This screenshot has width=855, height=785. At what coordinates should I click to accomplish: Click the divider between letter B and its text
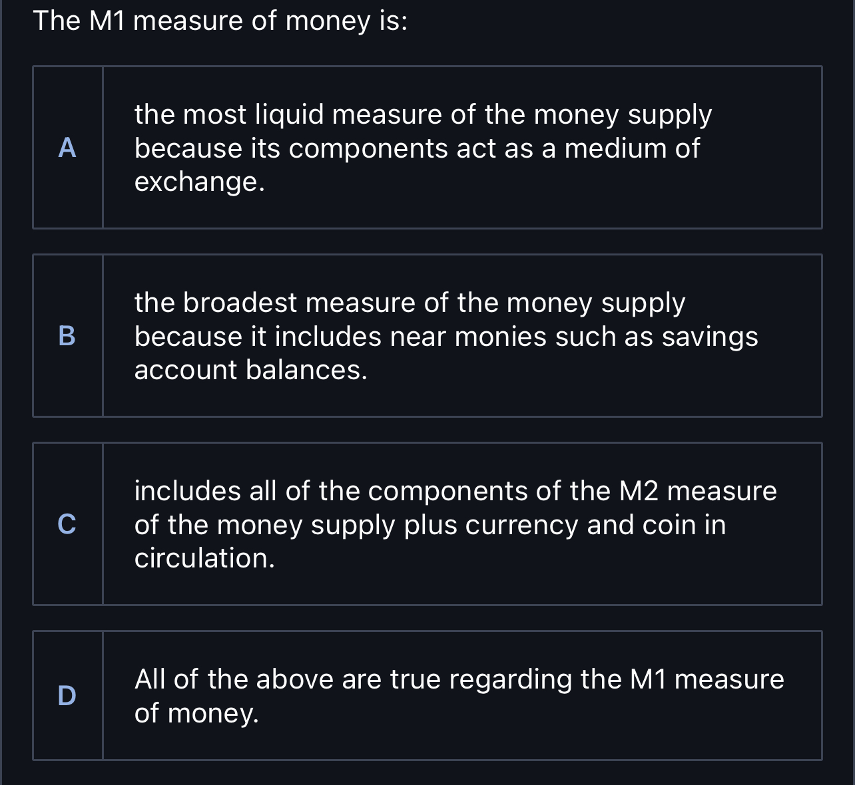pyautogui.click(x=104, y=336)
